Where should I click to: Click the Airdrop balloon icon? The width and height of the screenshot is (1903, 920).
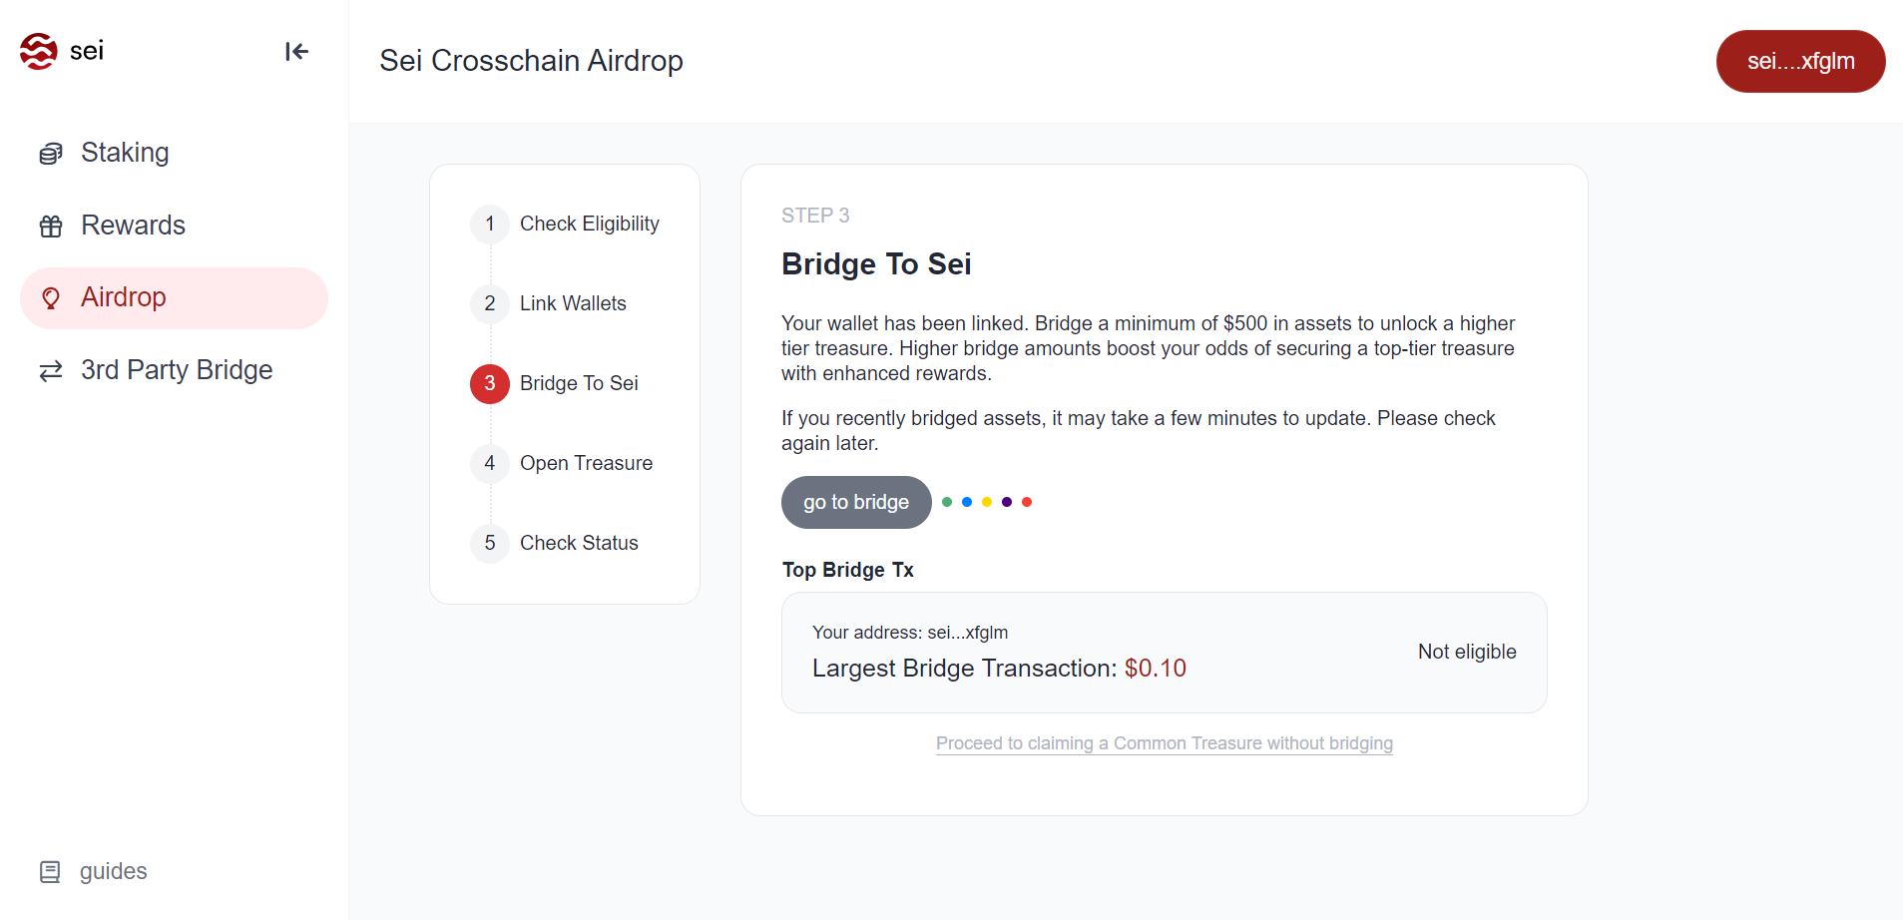51,298
